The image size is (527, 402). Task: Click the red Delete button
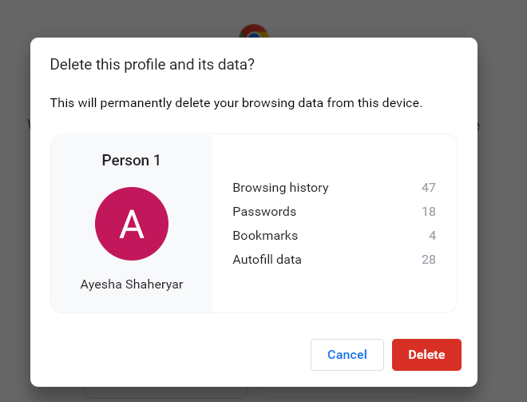point(426,355)
